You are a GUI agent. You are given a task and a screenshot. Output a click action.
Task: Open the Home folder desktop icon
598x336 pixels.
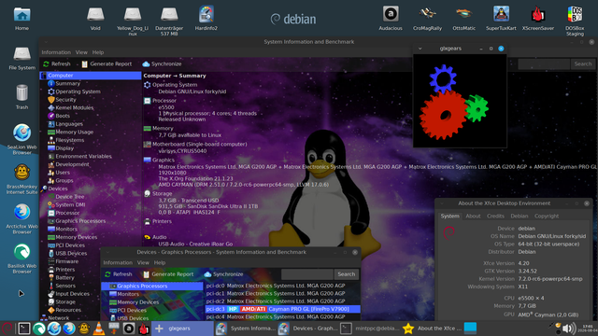click(21, 19)
